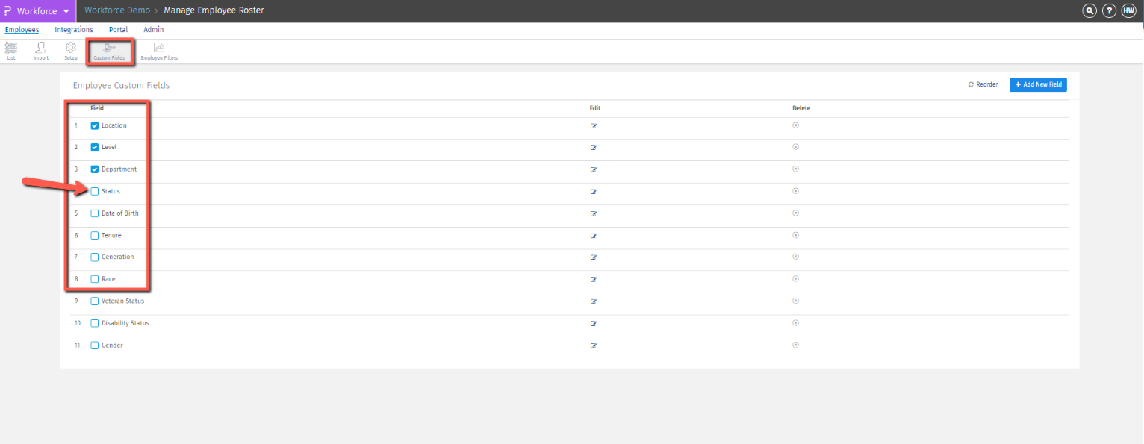The height and width of the screenshot is (444, 1144).
Task: Expand the Workforce product dropdown
Action: pyautogui.click(x=66, y=11)
